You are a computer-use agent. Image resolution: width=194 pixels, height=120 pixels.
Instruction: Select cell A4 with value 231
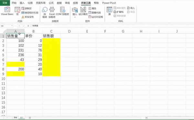[16, 50]
